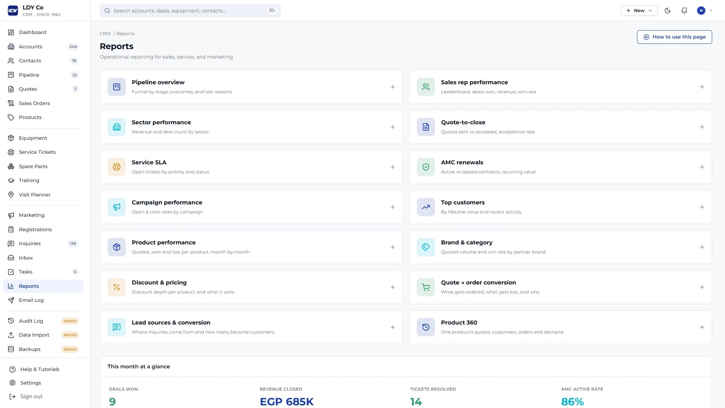Click the arrow on Top customers card
Image resolution: width=725 pixels, height=408 pixels.
coord(702,207)
